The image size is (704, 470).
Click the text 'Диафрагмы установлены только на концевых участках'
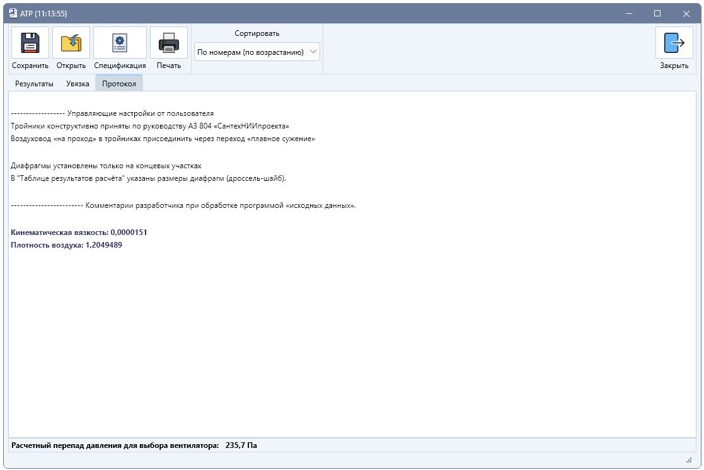(106, 166)
